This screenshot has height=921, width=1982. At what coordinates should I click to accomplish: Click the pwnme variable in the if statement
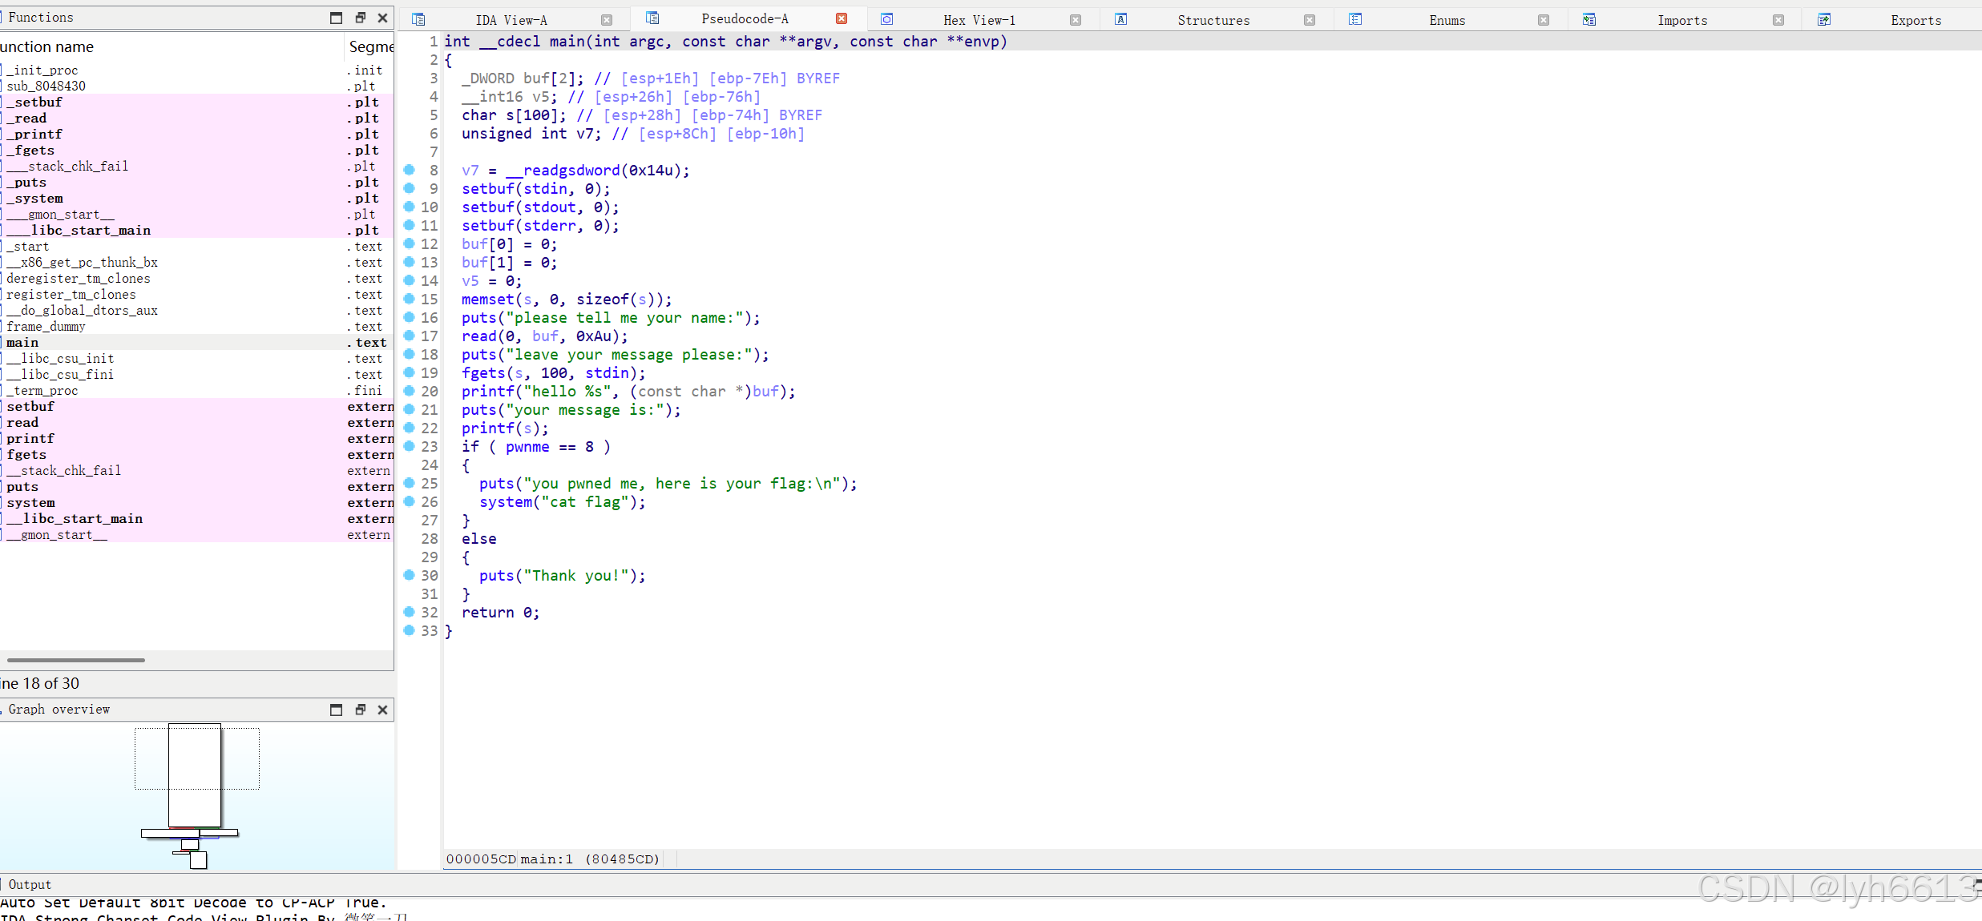click(527, 447)
